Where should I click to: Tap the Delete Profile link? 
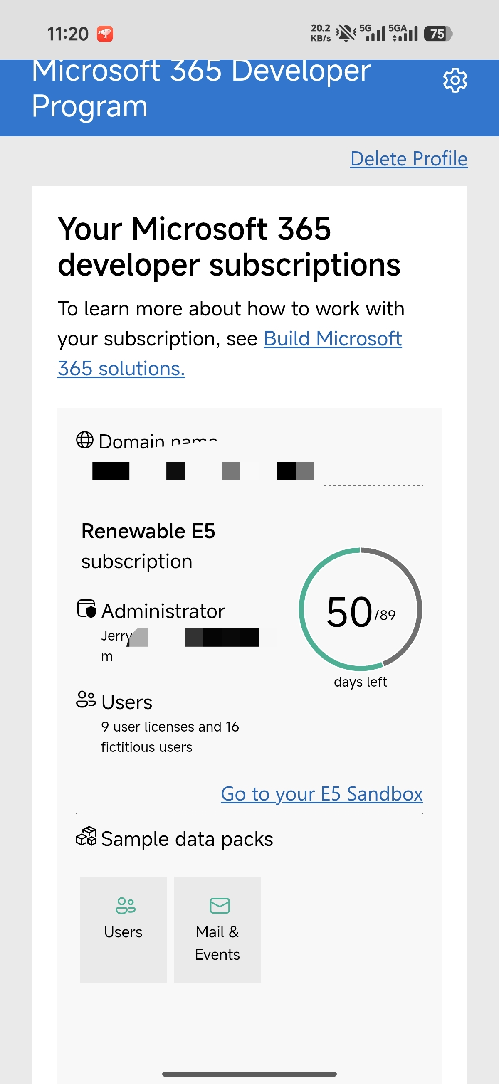[409, 159]
